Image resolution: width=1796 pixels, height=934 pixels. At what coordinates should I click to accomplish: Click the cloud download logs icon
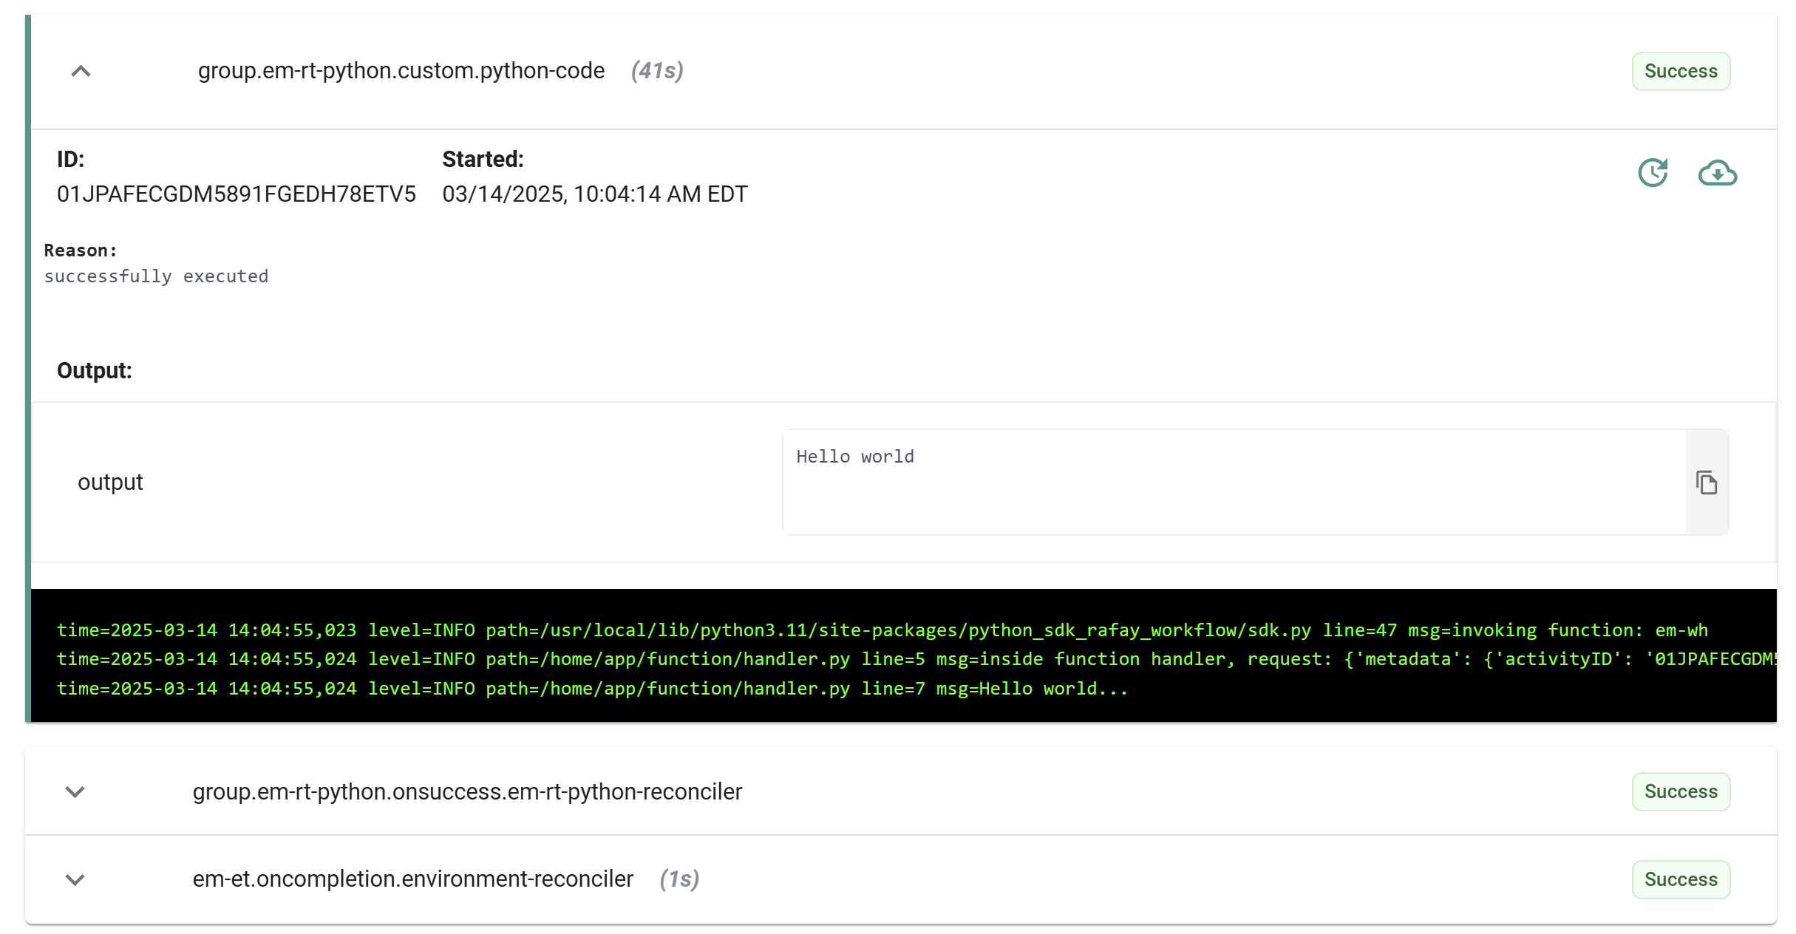pyautogui.click(x=1717, y=173)
